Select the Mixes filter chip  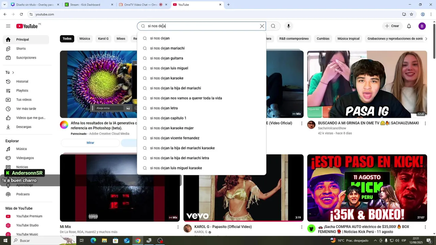pyautogui.click(x=121, y=39)
